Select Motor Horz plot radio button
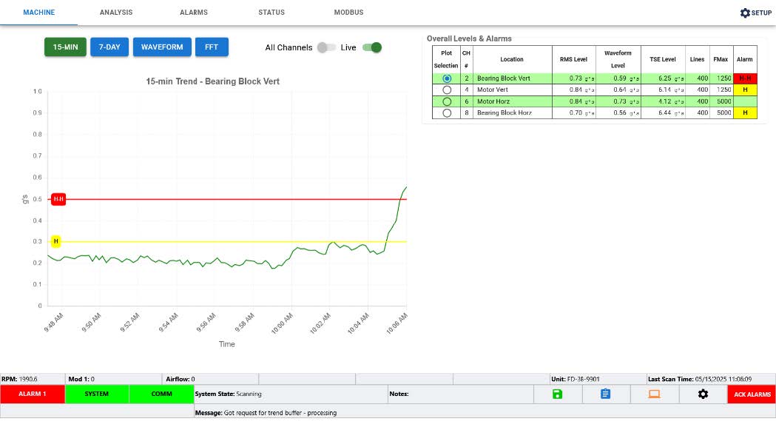 (x=446, y=101)
